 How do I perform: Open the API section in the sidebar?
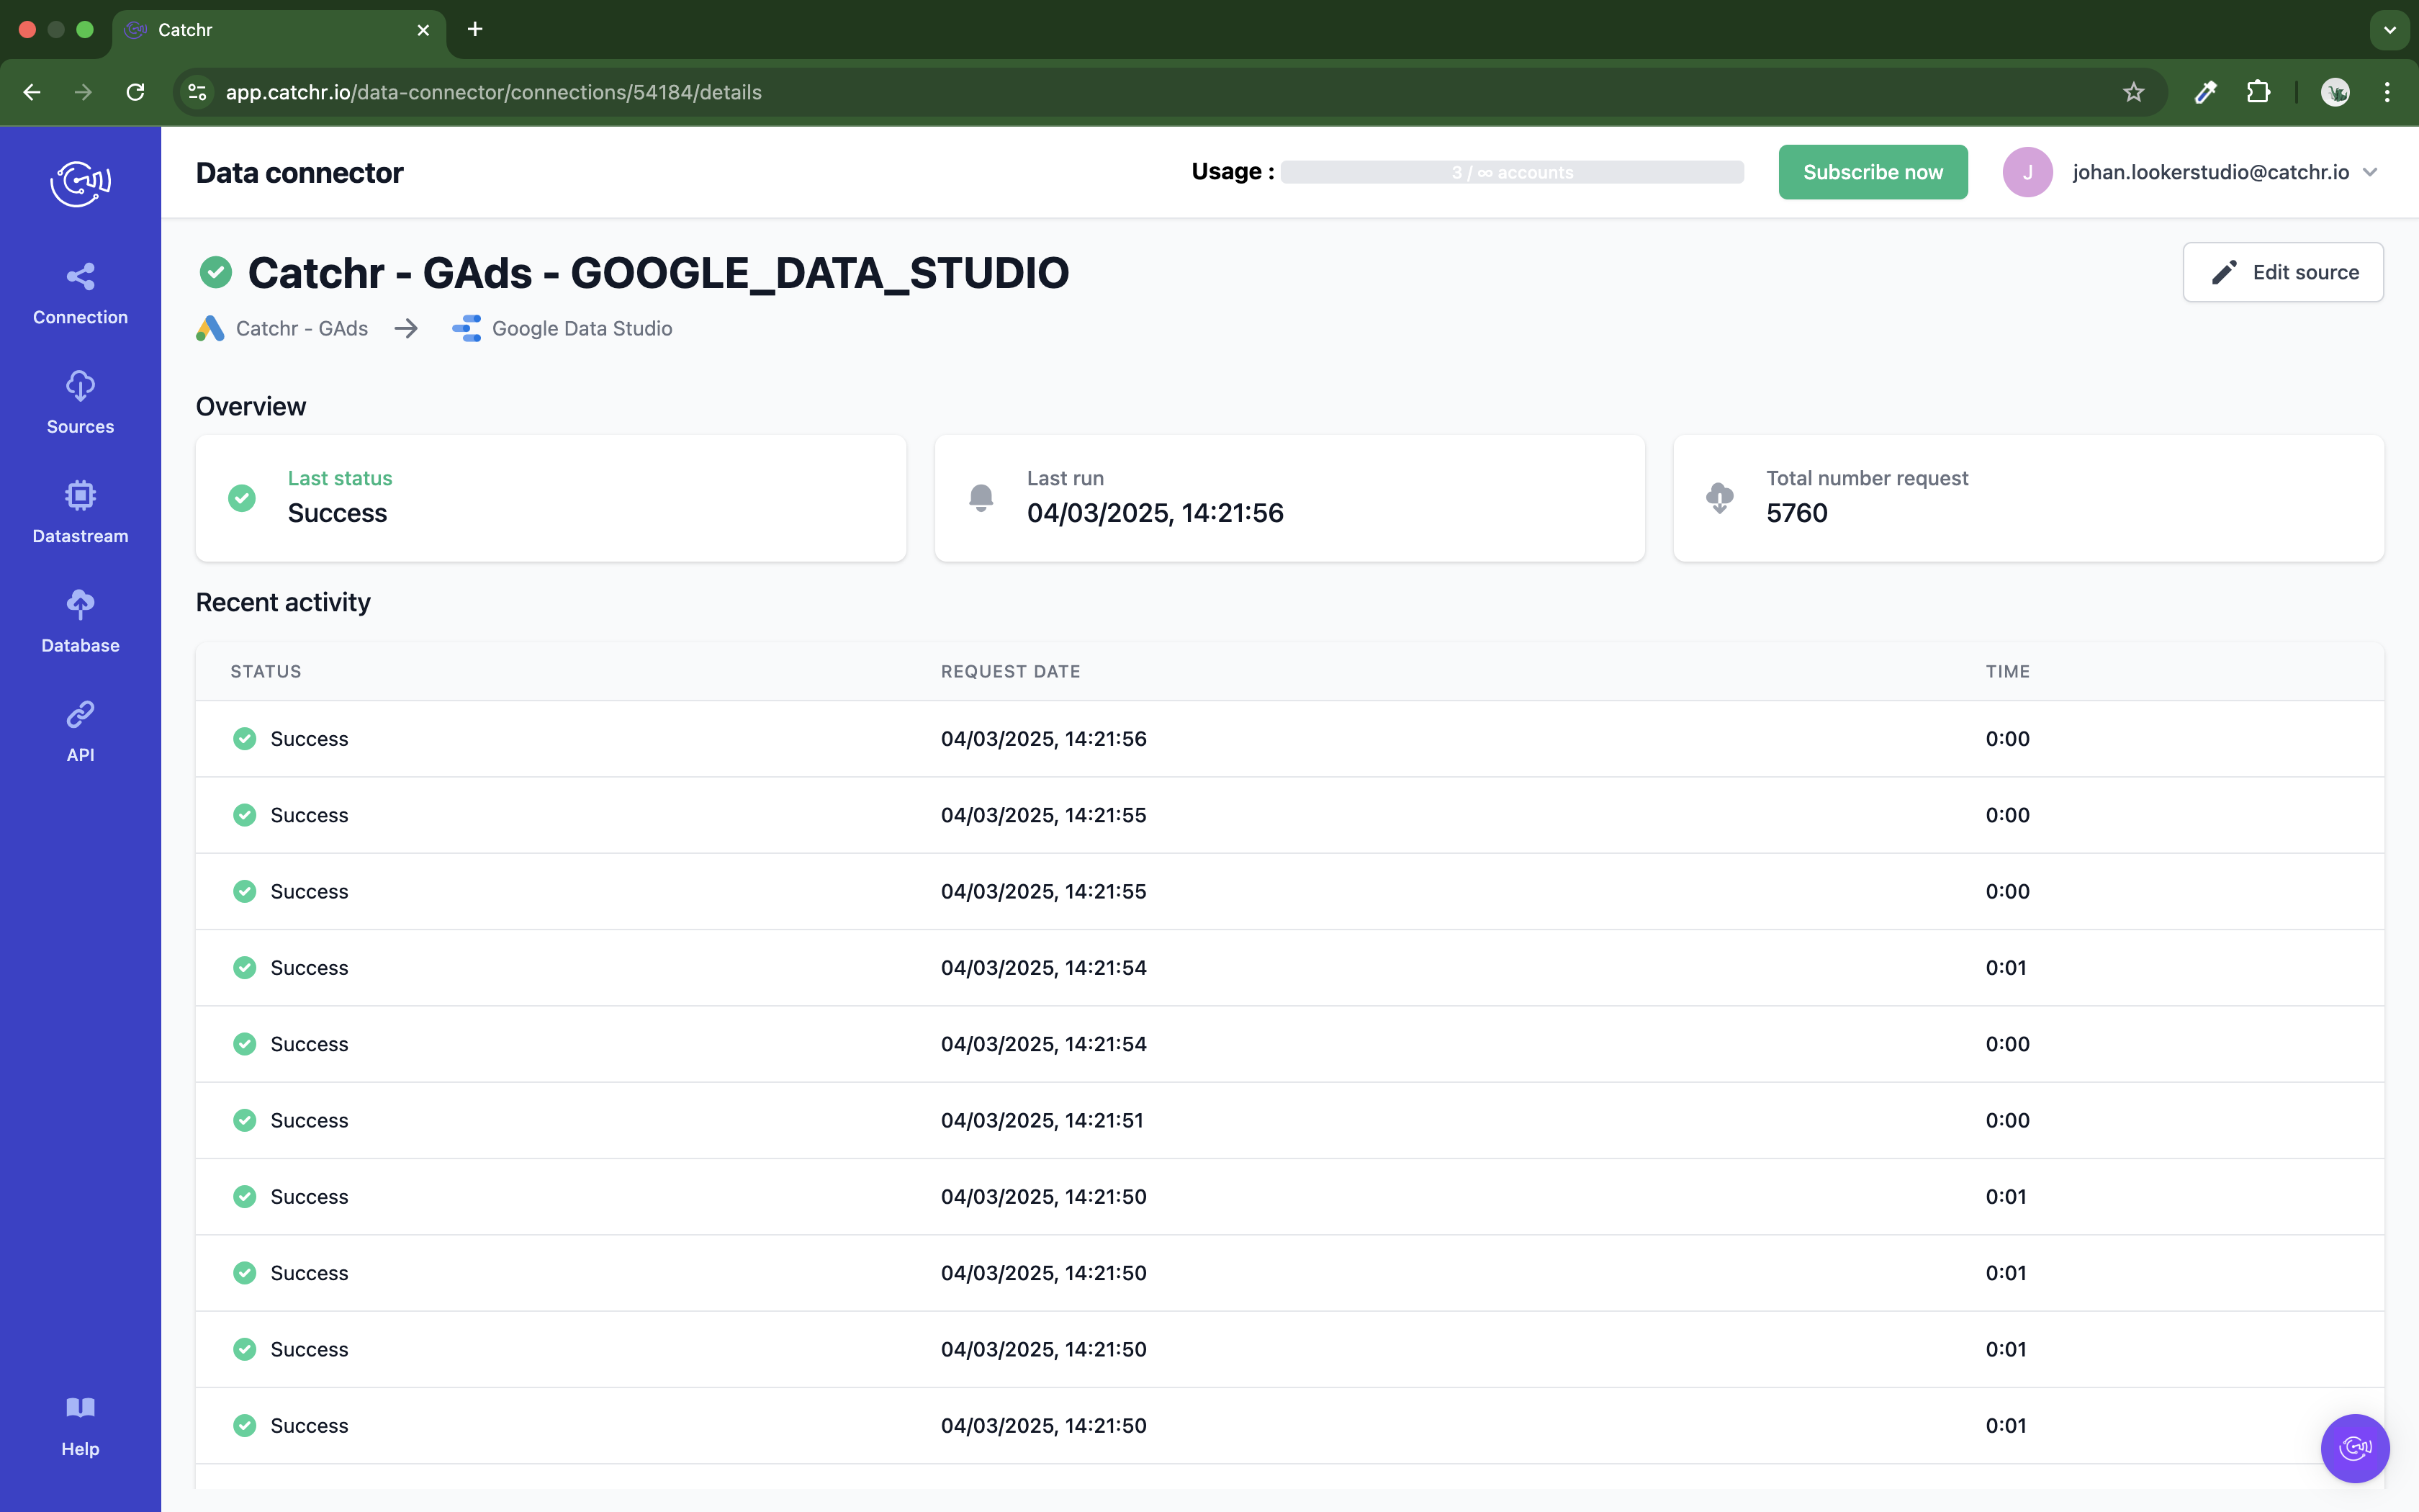click(80, 731)
